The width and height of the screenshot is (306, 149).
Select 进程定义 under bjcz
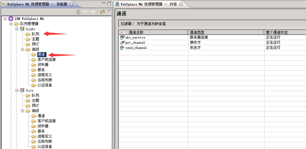point(45,136)
